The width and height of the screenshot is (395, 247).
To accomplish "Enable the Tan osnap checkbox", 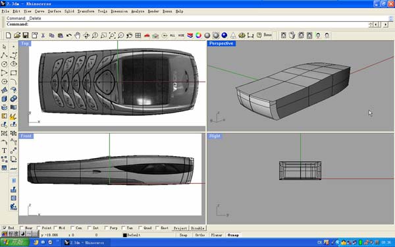I will click(124, 228).
